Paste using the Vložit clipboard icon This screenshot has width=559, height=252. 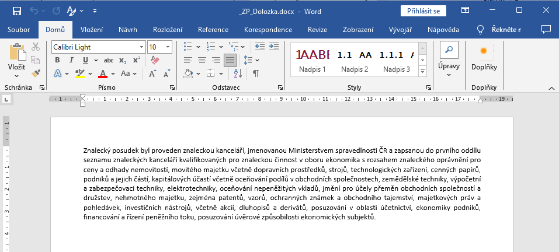[18, 51]
